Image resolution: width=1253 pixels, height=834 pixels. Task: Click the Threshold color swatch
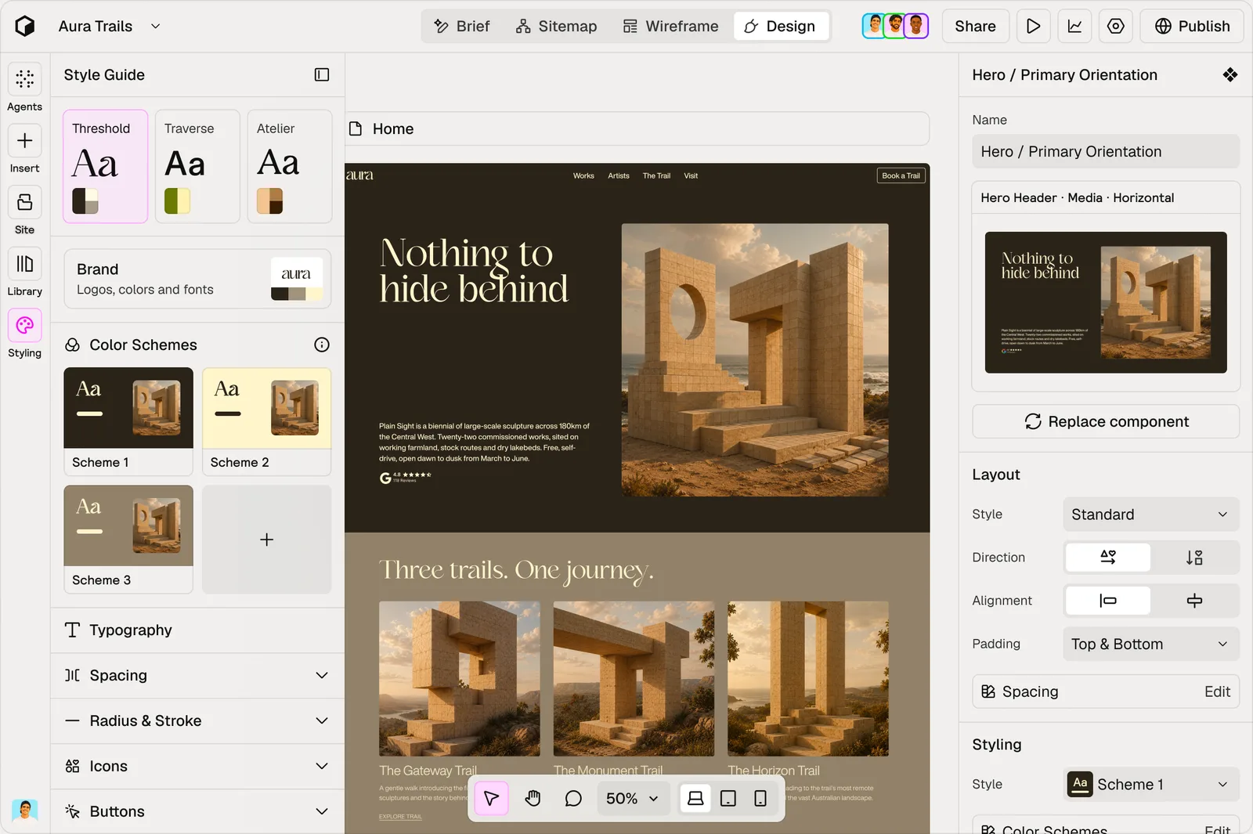coord(85,201)
